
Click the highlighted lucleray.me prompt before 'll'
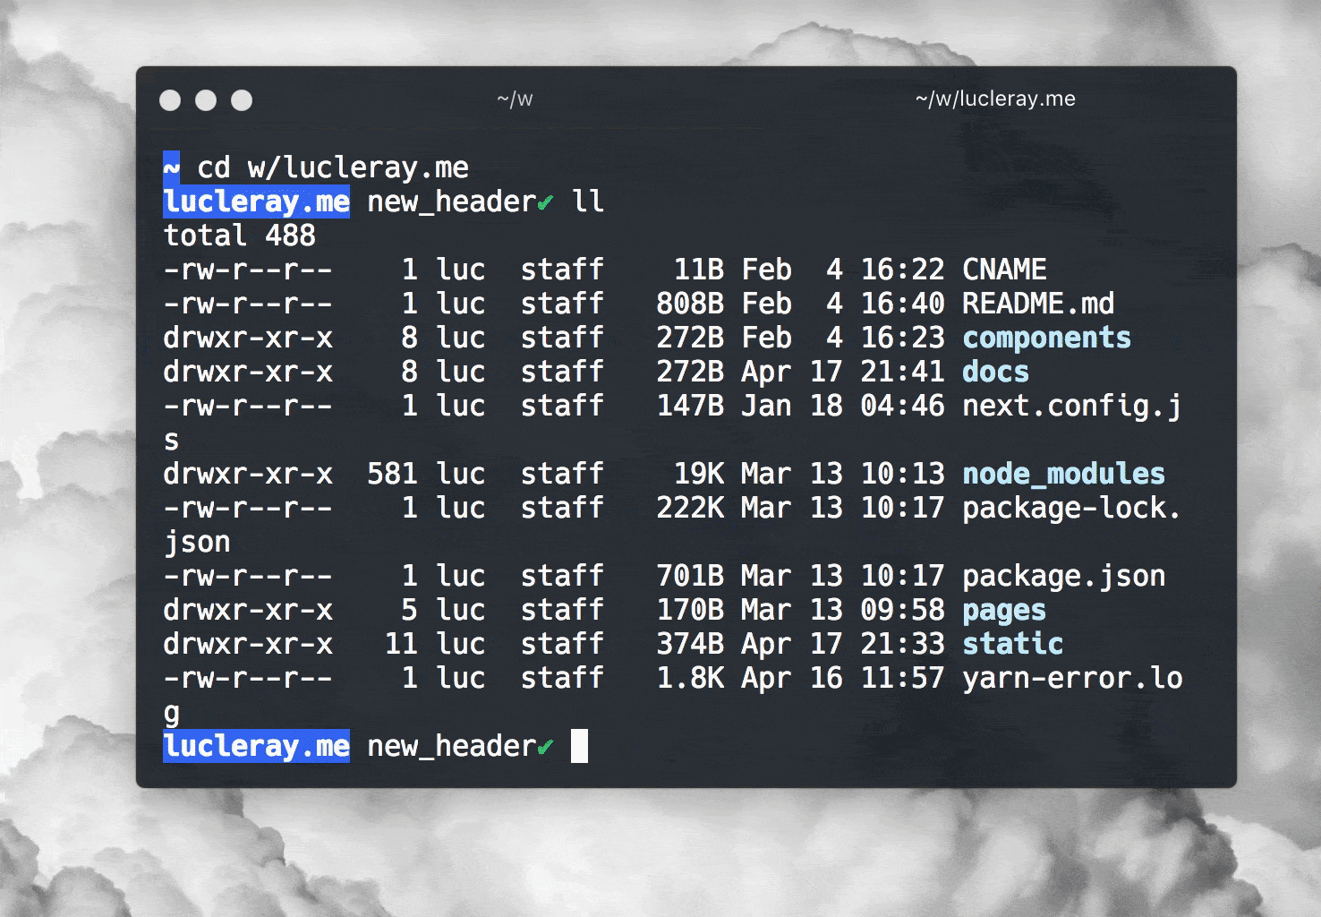[x=257, y=201]
